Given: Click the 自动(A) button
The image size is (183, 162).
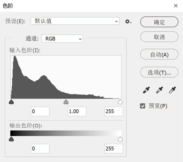Looking at the screenshot, I should [159, 54].
